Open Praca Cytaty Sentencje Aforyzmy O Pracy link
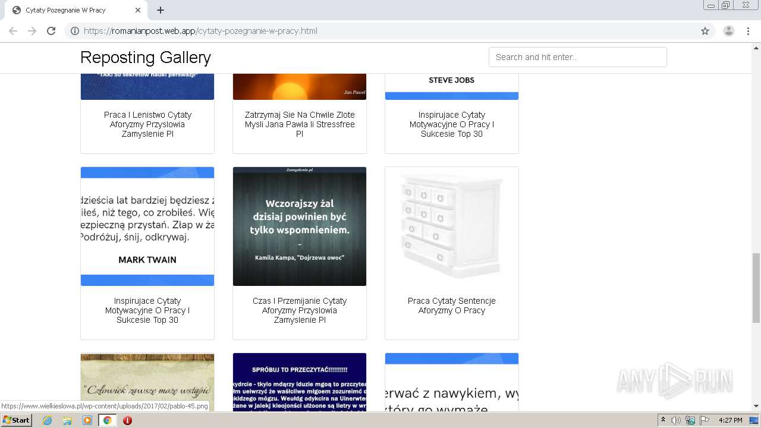761x428 pixels. click(x=452, y=306)
